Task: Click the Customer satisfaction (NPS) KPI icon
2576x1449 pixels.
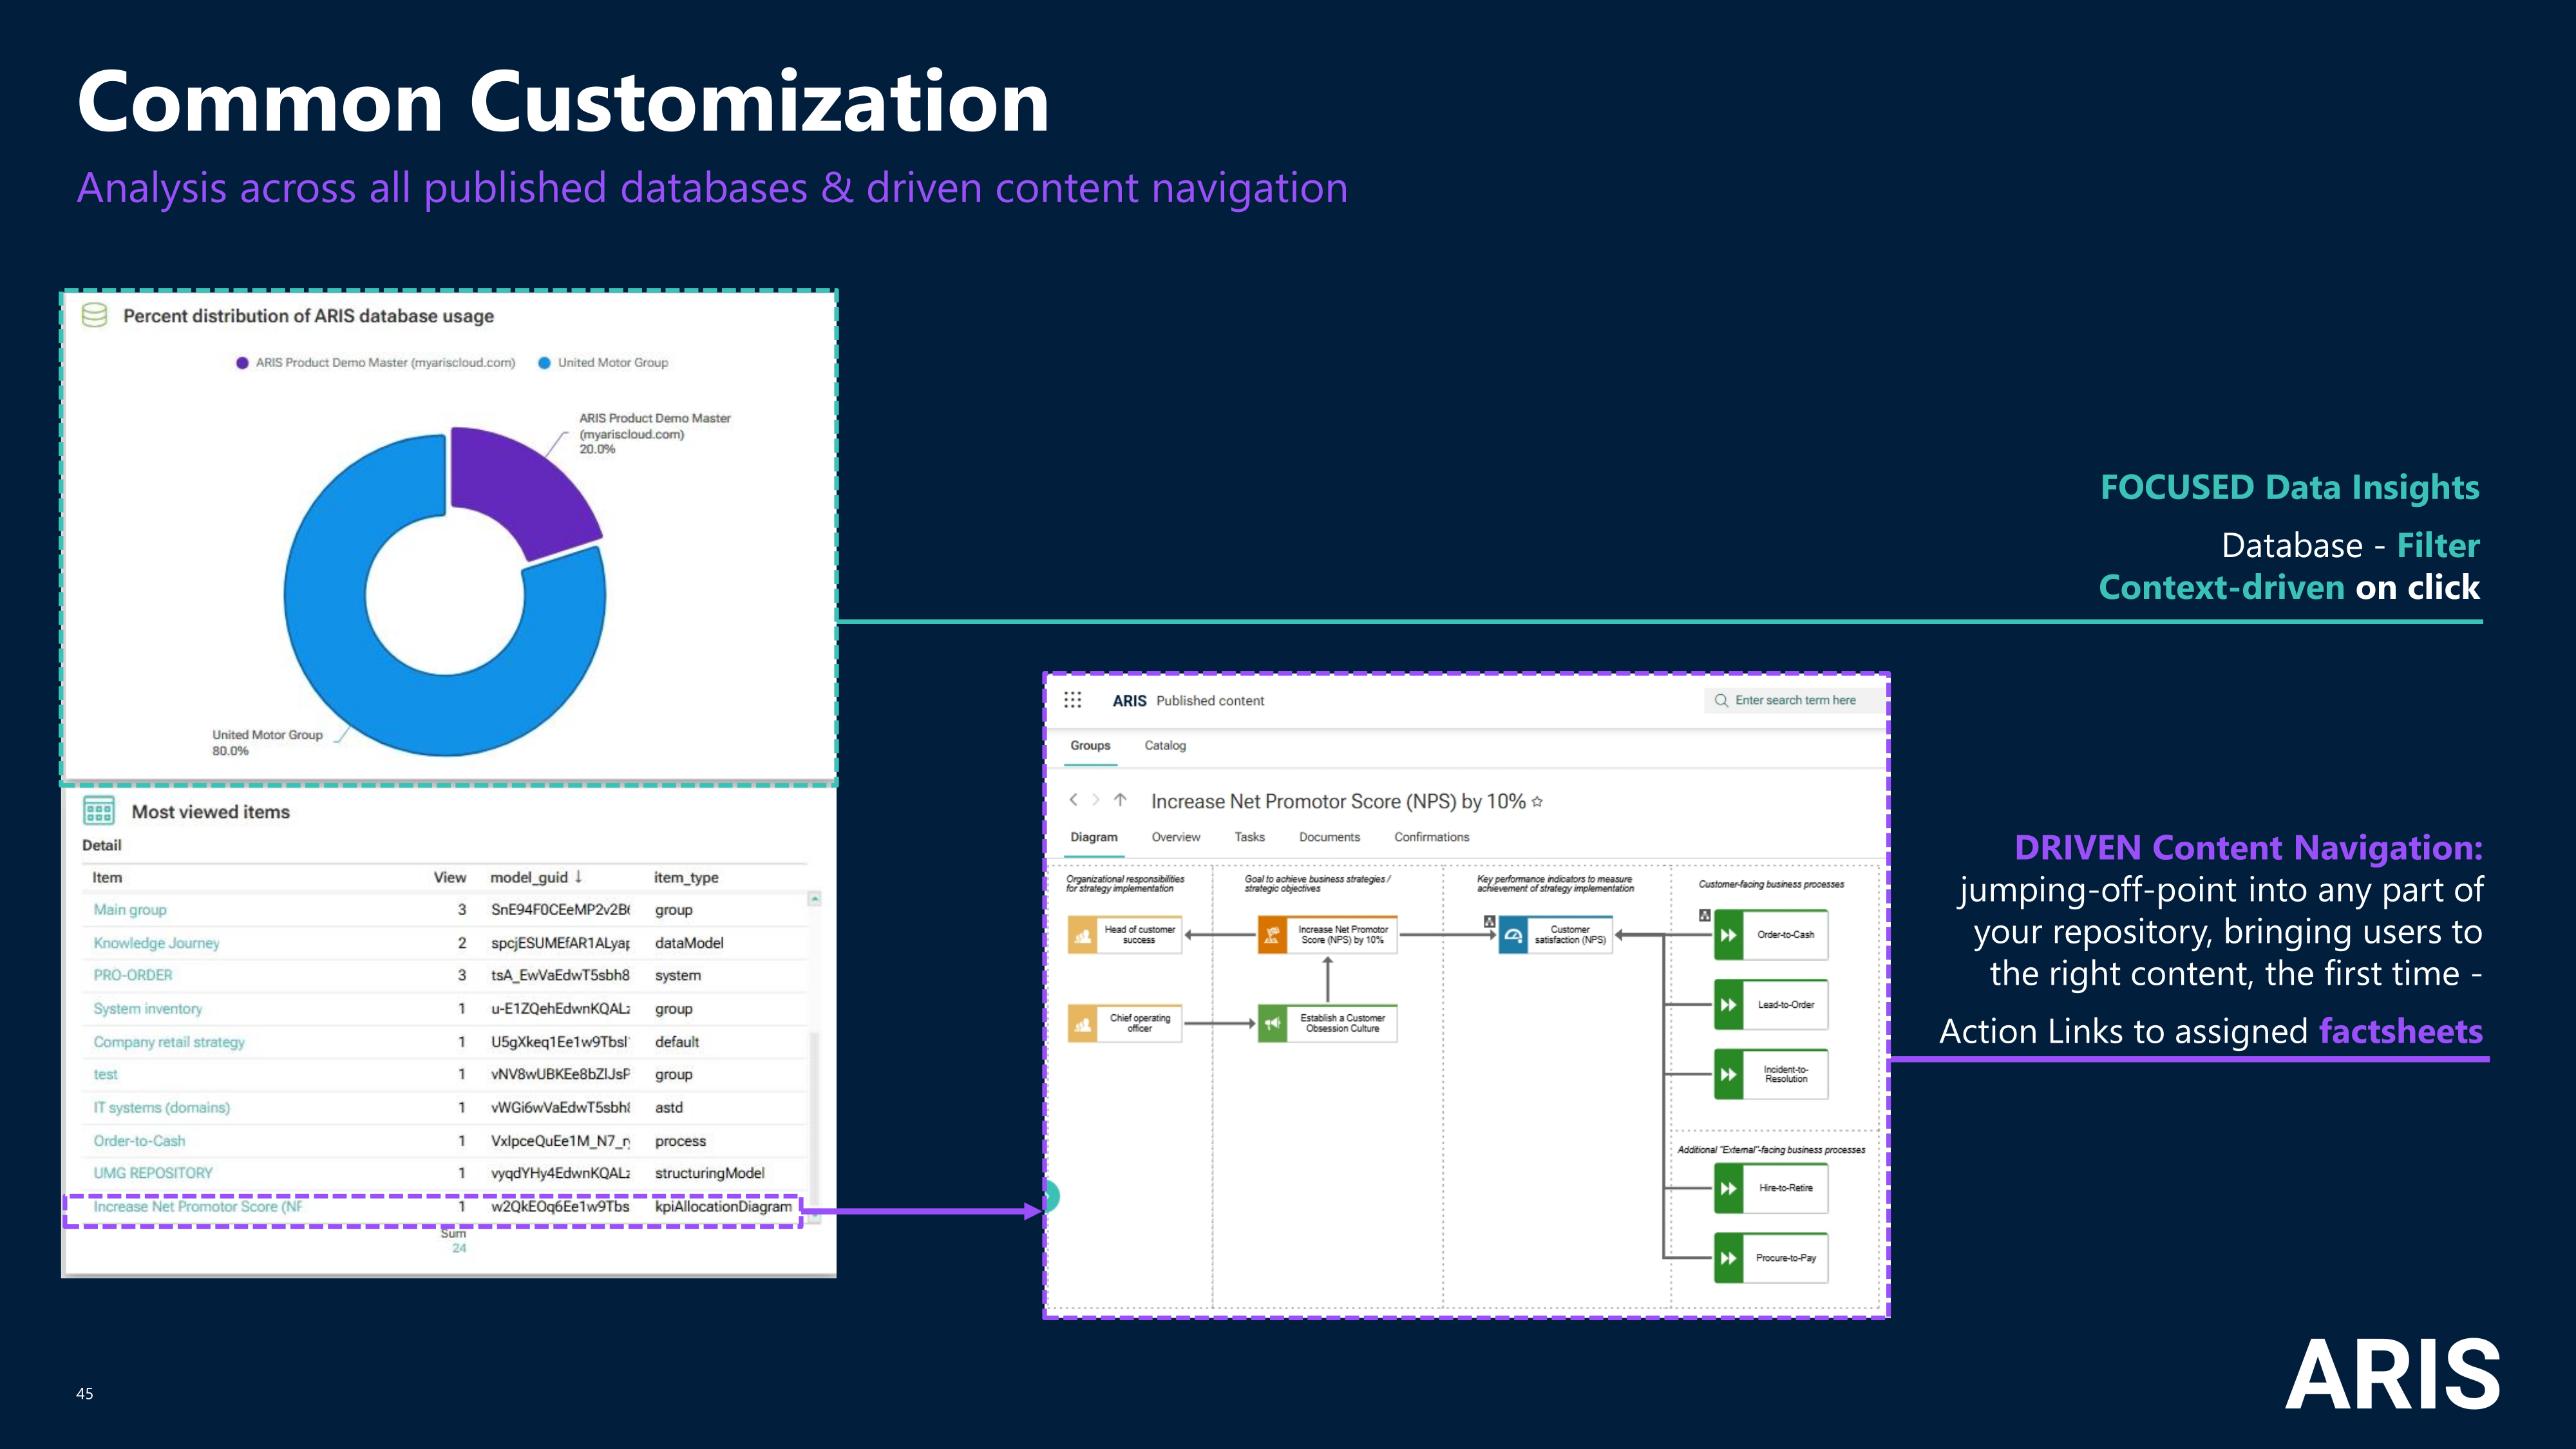Action: (x=1513, y=935)
